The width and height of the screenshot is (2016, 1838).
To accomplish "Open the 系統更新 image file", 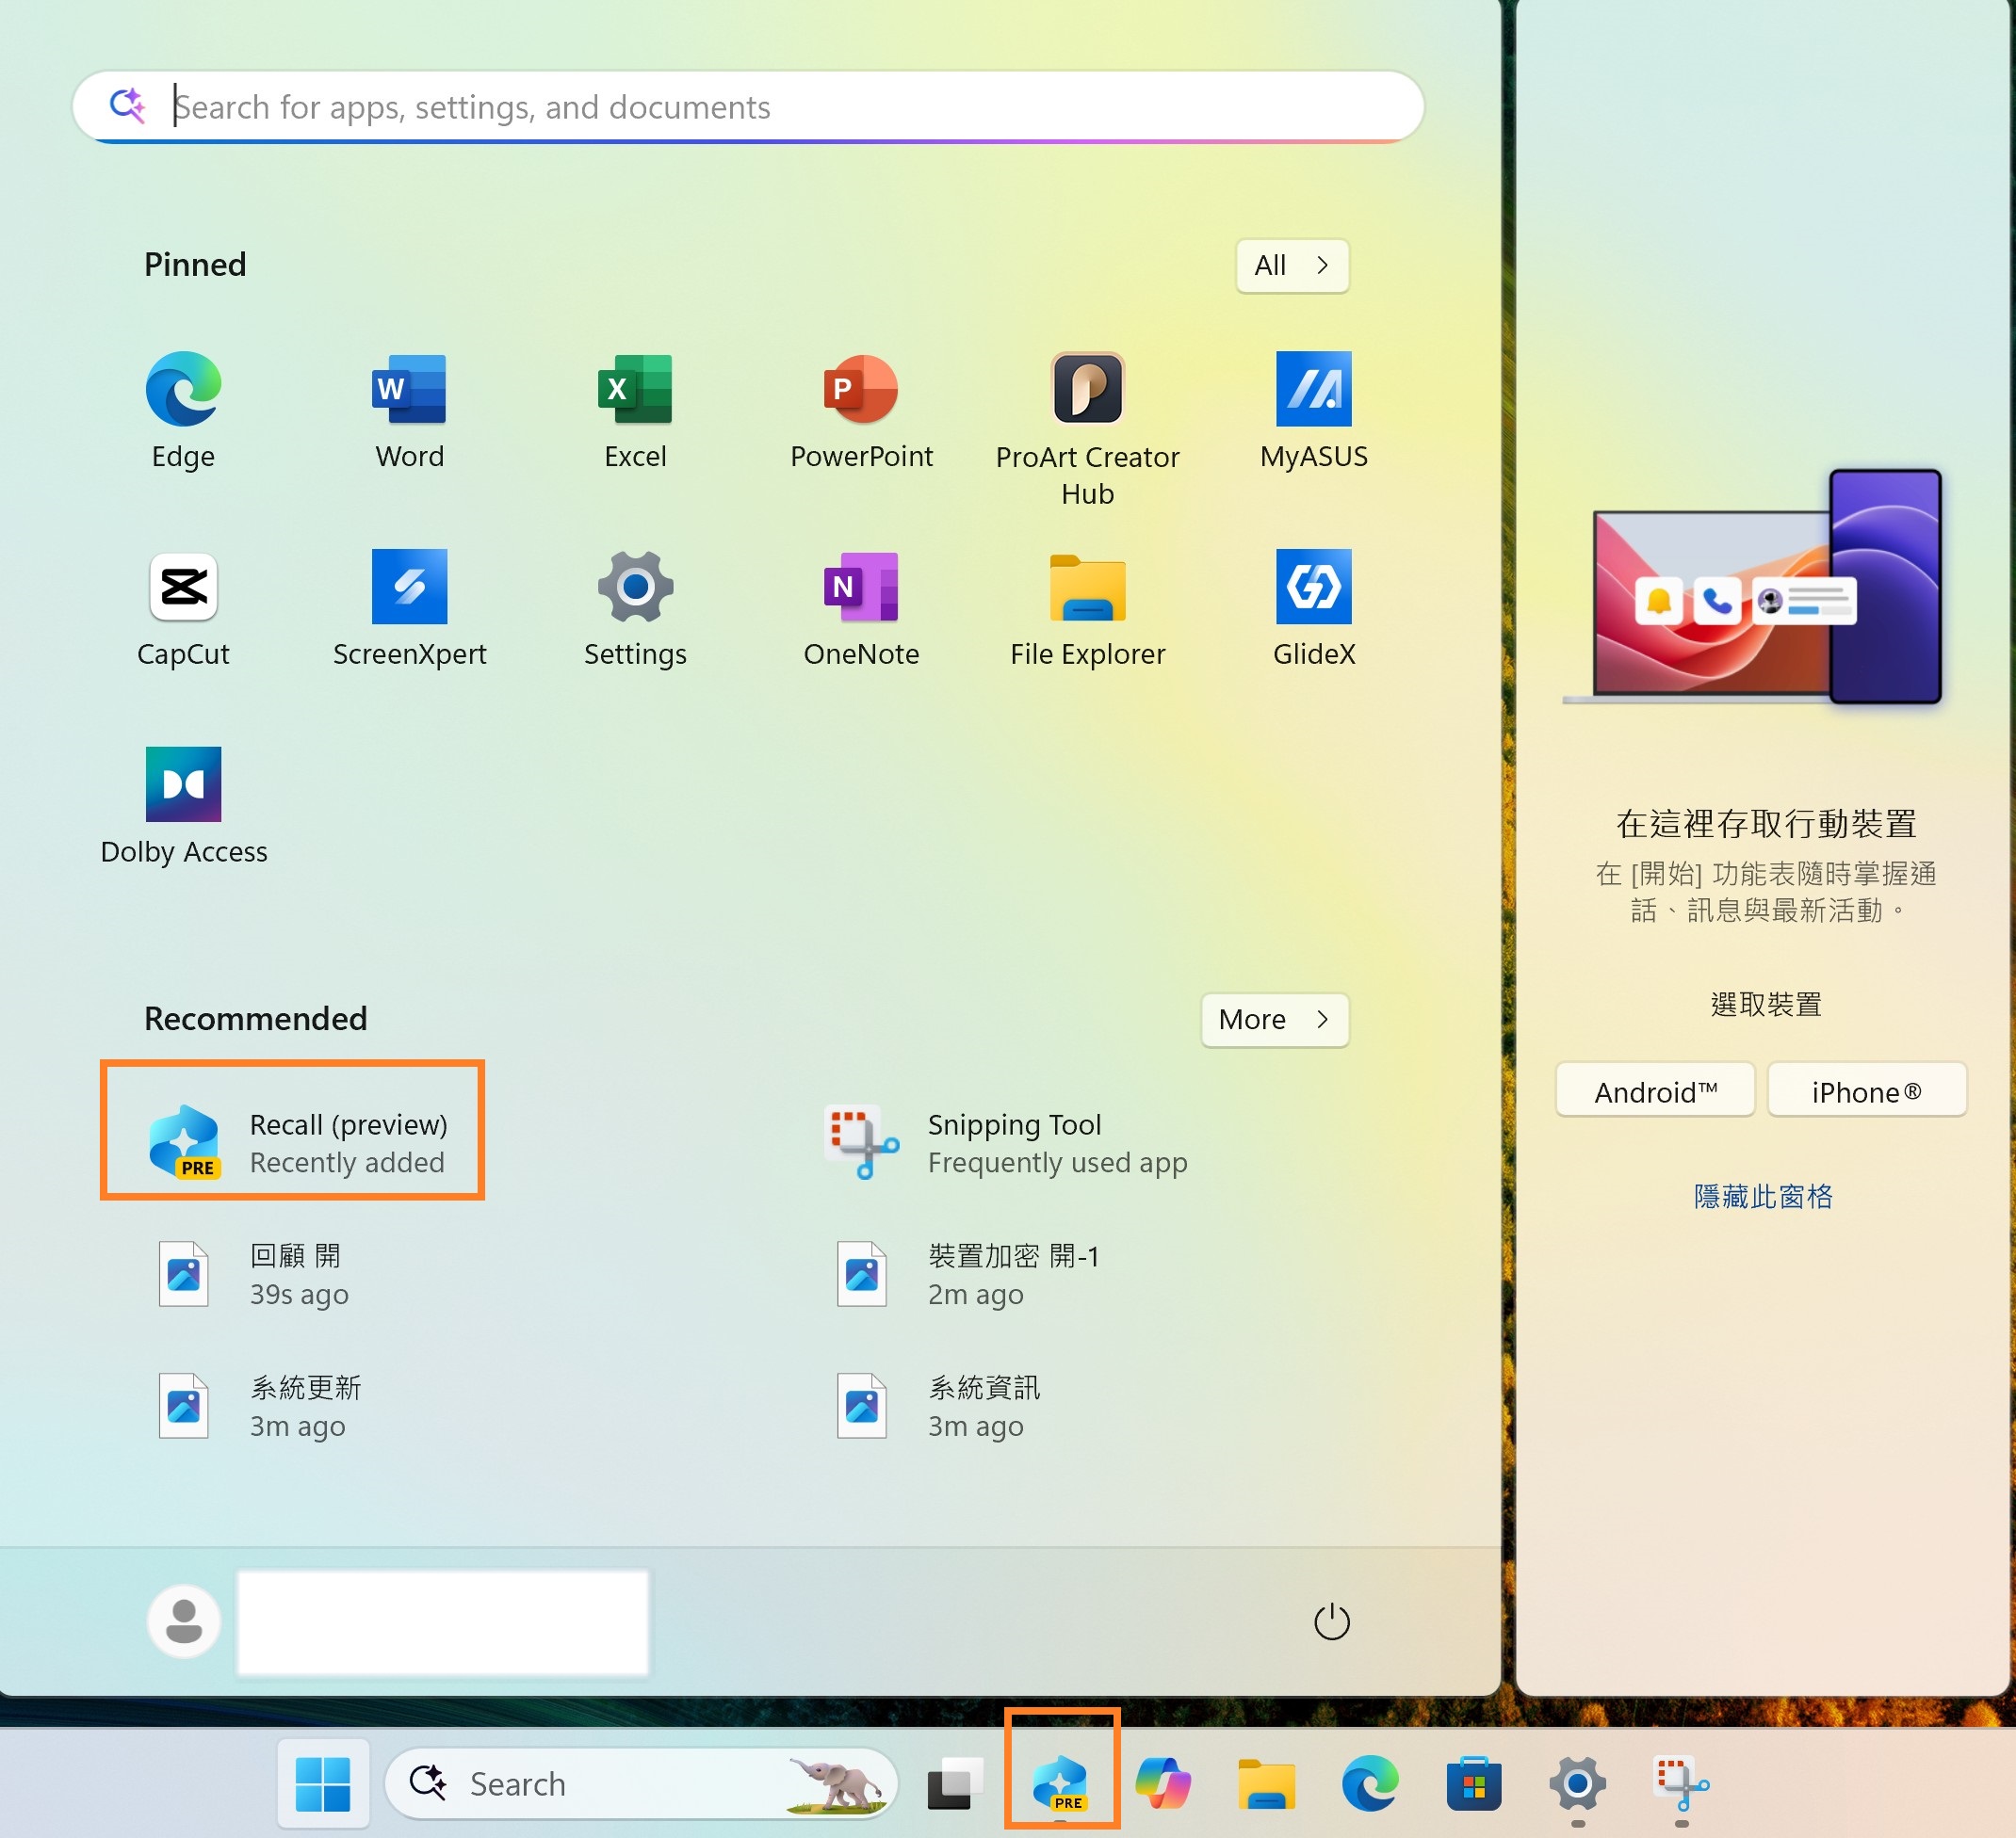I will [x=260, y=1406].
